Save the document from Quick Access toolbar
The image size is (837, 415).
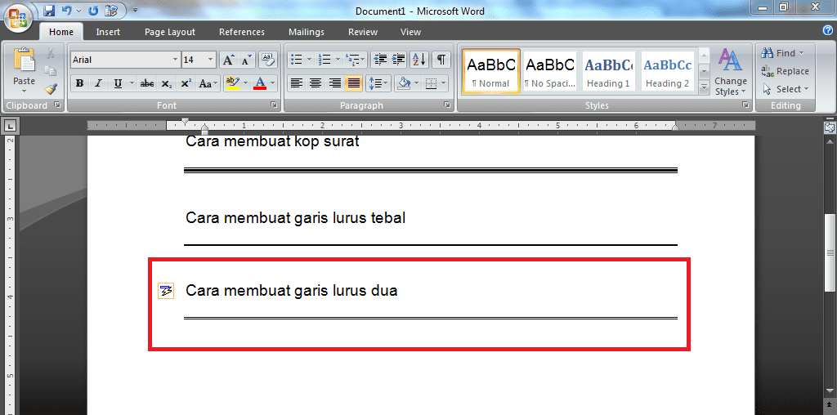click(x=49, y=10)
